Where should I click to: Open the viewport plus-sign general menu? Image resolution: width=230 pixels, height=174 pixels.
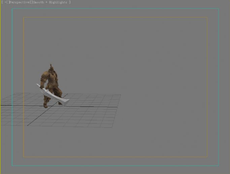(x=6, y=2)
